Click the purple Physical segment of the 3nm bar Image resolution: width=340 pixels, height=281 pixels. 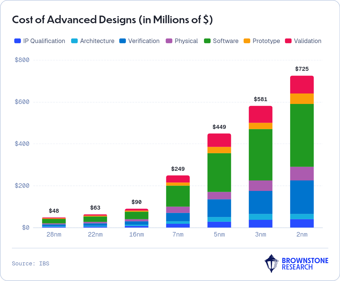tap(260, 186)
